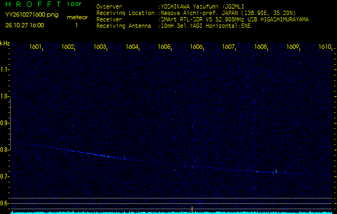Click the 1.0.0f version label
Image resolution: width=337 pixels, height=214 pixels.
coord(74,4)
